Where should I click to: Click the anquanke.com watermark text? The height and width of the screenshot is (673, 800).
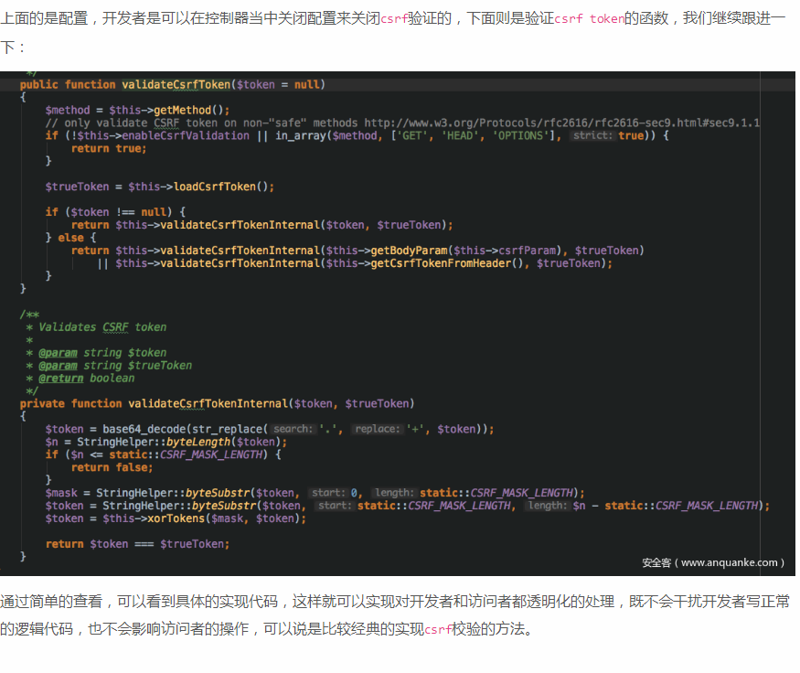[x=713, y=562]
